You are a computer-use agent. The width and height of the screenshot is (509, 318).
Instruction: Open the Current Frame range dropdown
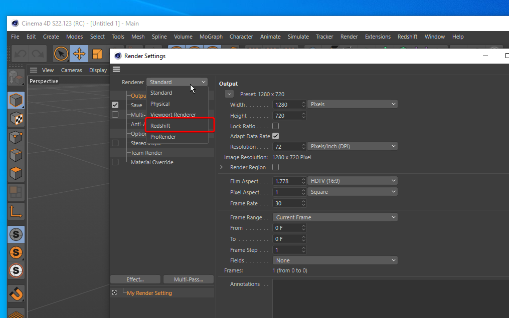coord(335,217)
